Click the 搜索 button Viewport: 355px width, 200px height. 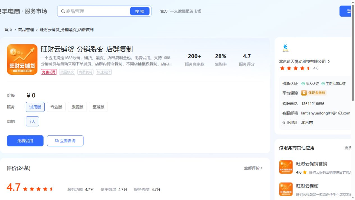(x=140, y=11)
